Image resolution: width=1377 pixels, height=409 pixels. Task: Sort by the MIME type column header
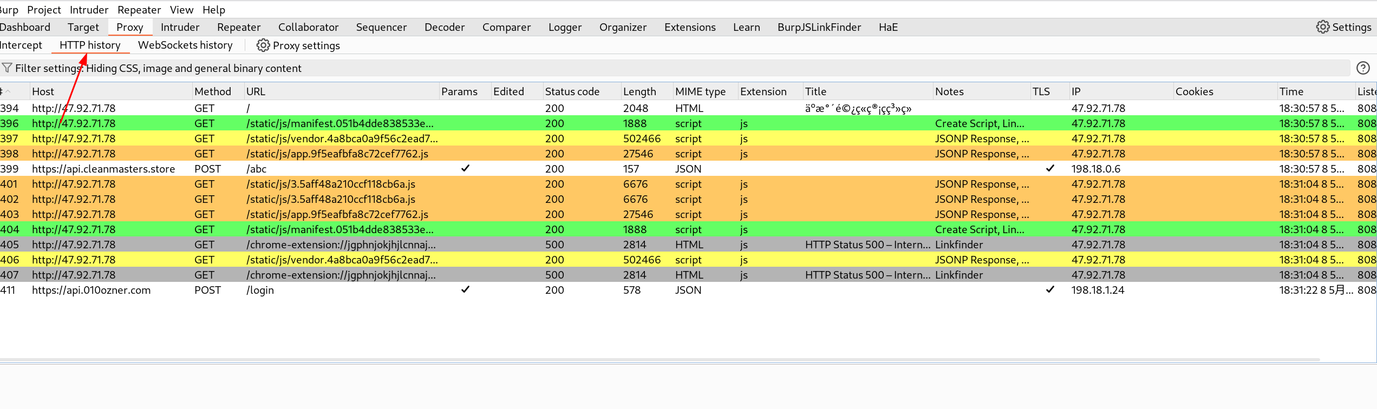705,91
